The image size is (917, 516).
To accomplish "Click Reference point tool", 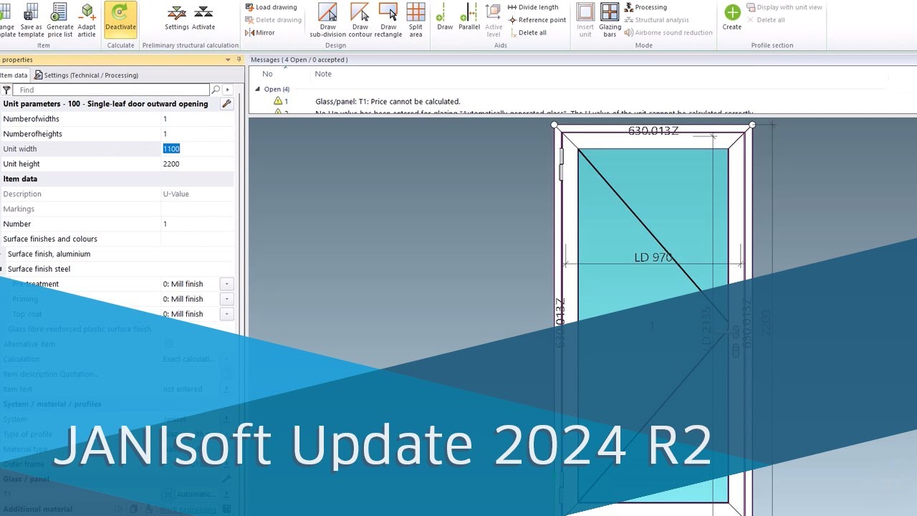I will coord(537,20).
